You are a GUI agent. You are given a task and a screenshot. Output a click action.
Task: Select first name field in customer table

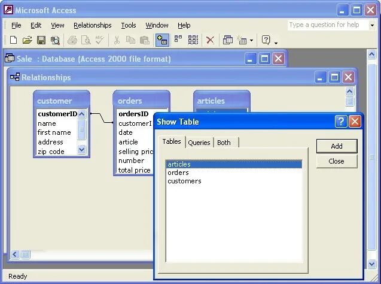pos(57,132)
